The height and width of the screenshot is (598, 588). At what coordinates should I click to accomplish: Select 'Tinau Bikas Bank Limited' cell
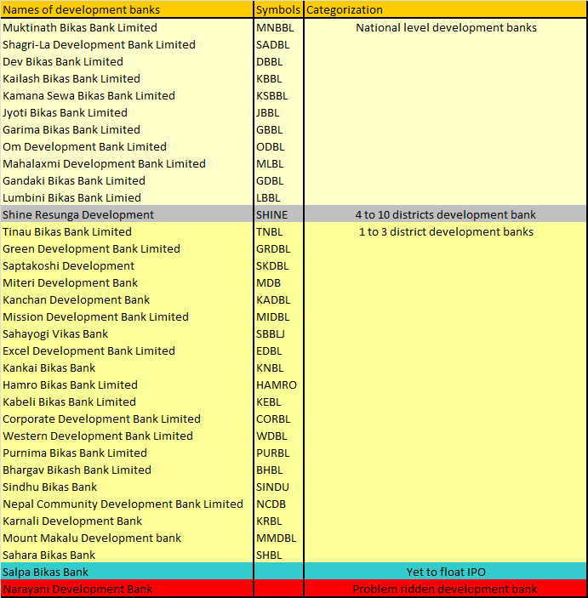tap(127, 232)
